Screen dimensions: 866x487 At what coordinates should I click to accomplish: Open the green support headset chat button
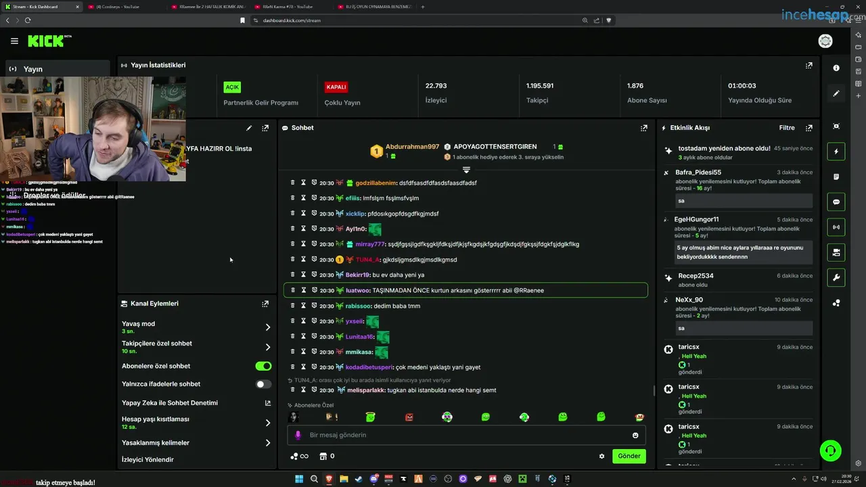tap(830, 450)
